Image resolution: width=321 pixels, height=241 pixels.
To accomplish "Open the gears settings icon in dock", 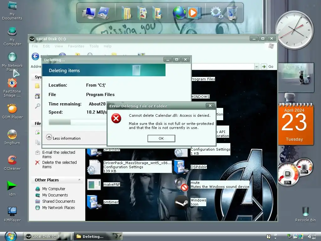I will [x=217, y=13].
